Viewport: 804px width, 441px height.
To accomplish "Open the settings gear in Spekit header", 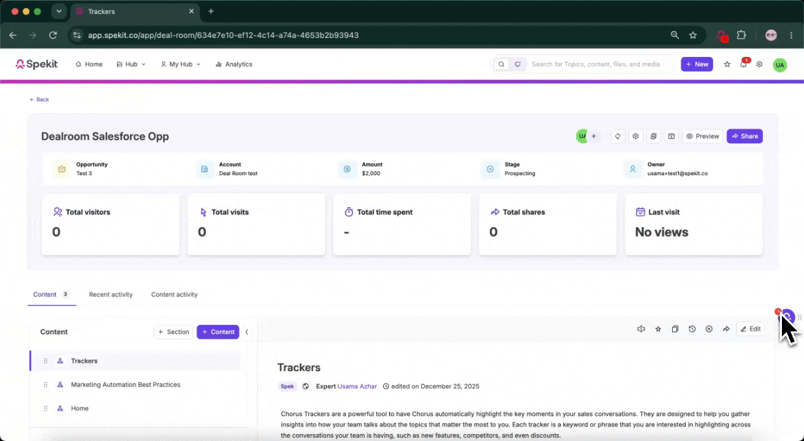I will click(759, 64).
